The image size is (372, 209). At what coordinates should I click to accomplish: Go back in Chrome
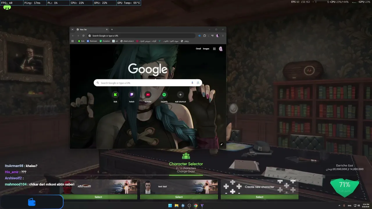(73, 36)
